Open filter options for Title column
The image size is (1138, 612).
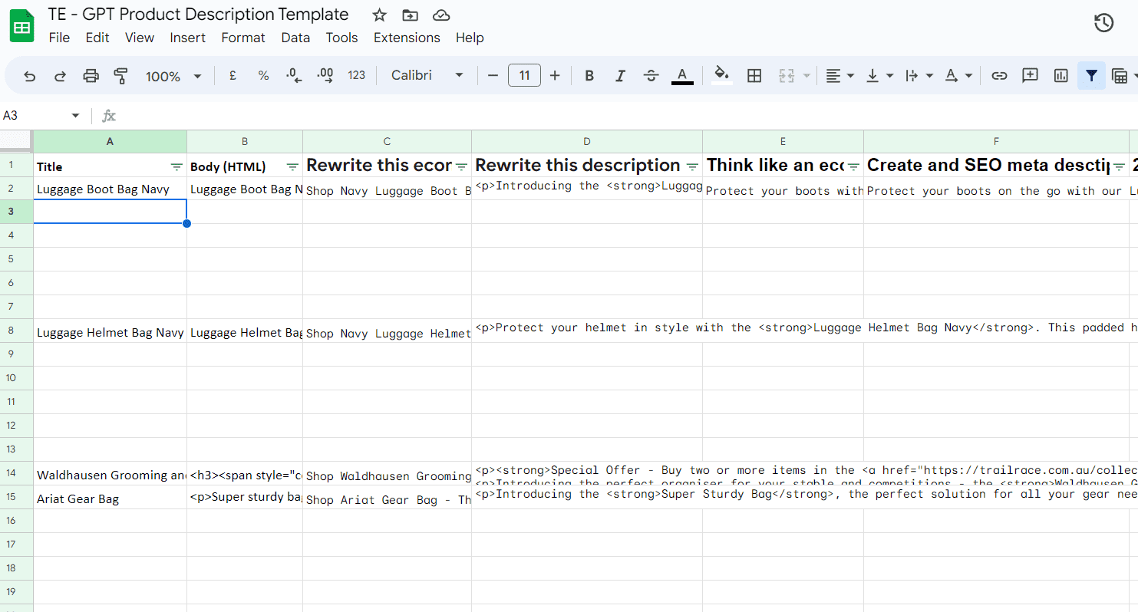pos(176,166)
